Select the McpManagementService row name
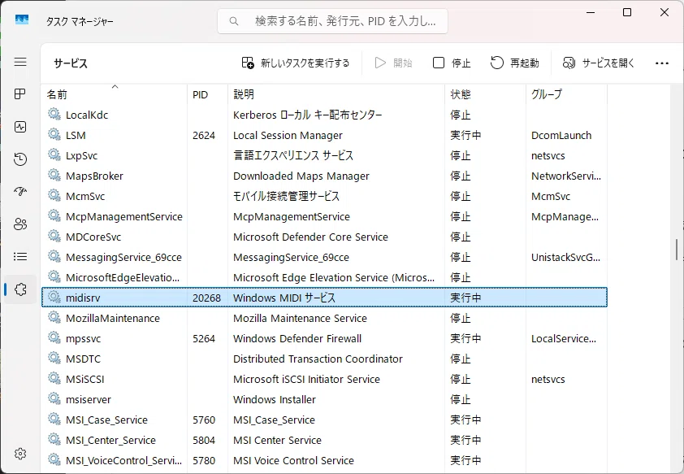Screen dimensions: 684x474 (124, 216)
